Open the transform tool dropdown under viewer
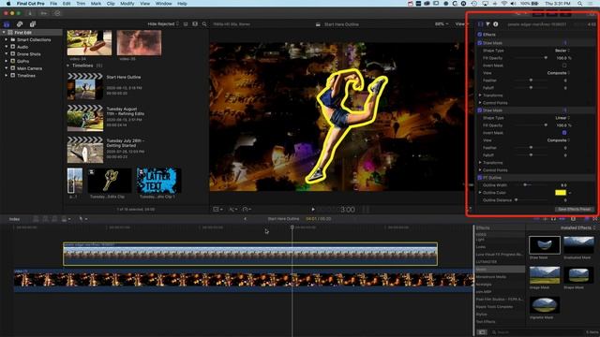 (217, 210)
